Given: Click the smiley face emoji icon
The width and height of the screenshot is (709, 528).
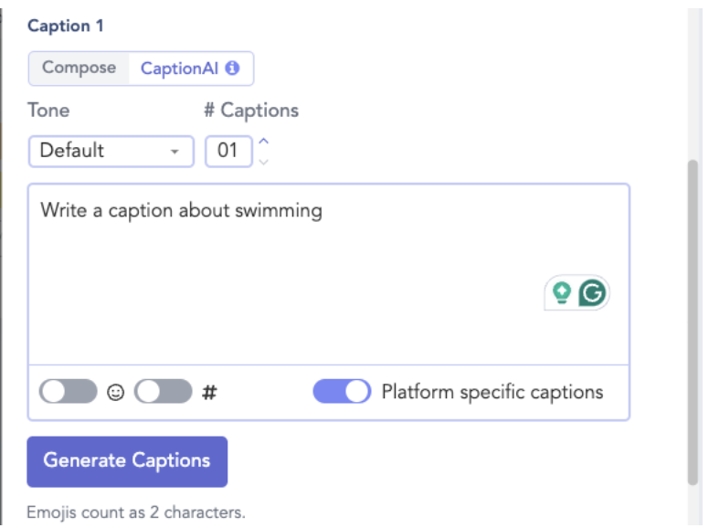Looking at the screenshot, I should click(x=115, y=393).
